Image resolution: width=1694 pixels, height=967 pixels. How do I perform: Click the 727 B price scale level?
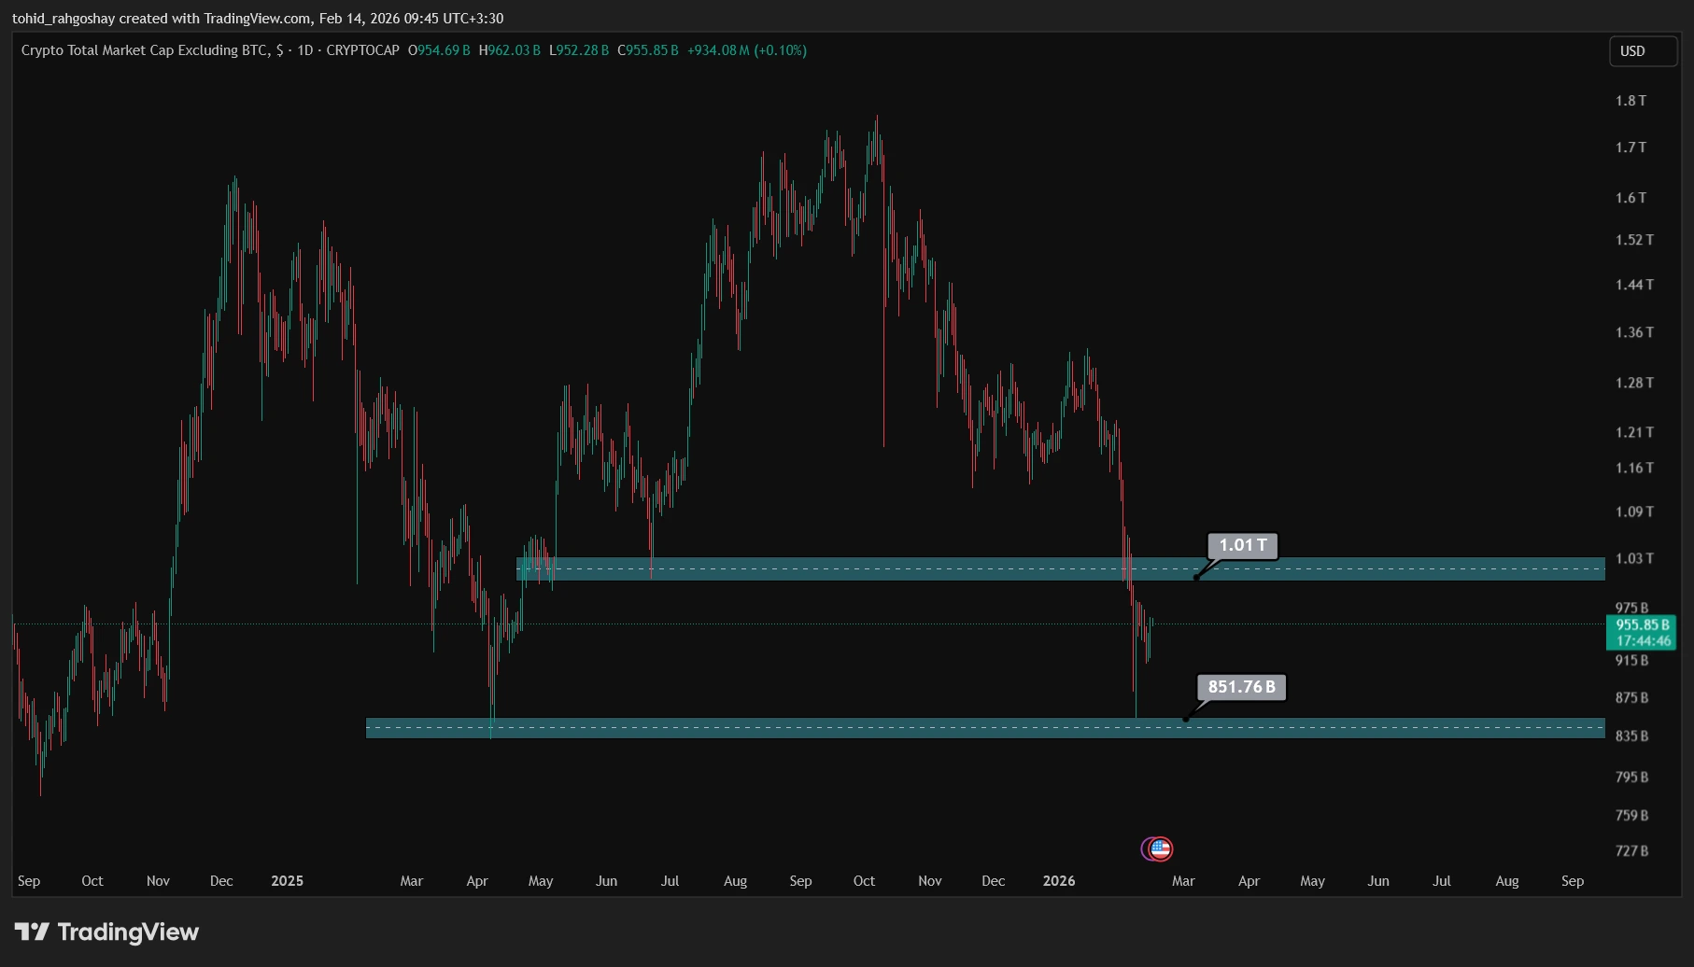1631,850
